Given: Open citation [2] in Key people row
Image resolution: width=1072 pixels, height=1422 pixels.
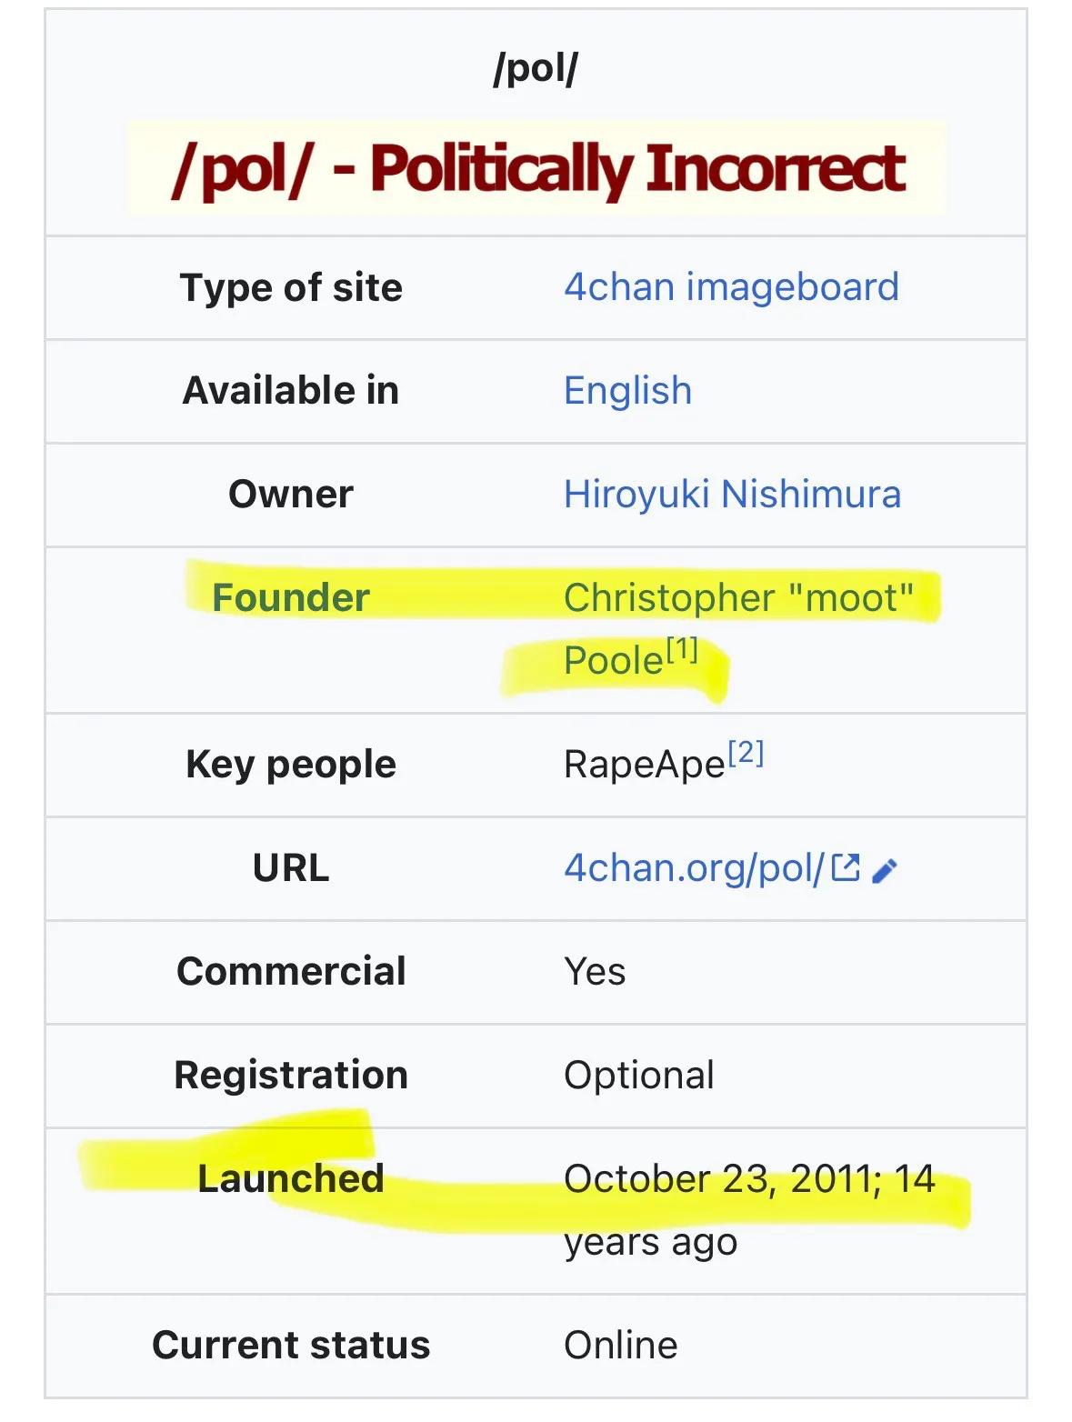Looking at the screenshot, I should click(x=746, y=753).
